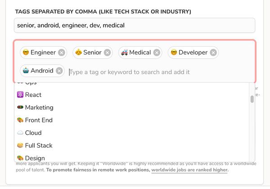
Task: Pick Design from the suggestions
Action: point(35,158)
